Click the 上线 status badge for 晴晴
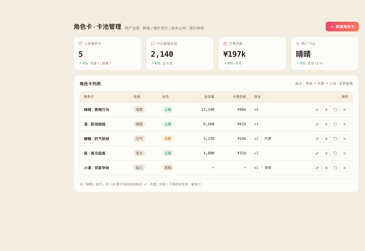Image resolution: width=365 pixels, height=251 pixels. [168, 110]
